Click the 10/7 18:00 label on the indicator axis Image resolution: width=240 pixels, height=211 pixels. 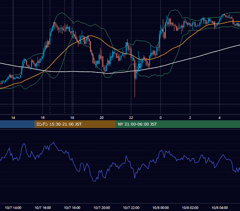(x=72, y=207)
